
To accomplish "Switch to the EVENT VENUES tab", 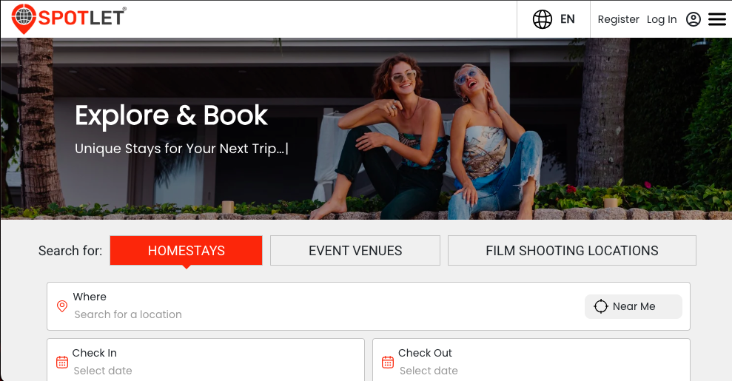I will coord(355,251).
